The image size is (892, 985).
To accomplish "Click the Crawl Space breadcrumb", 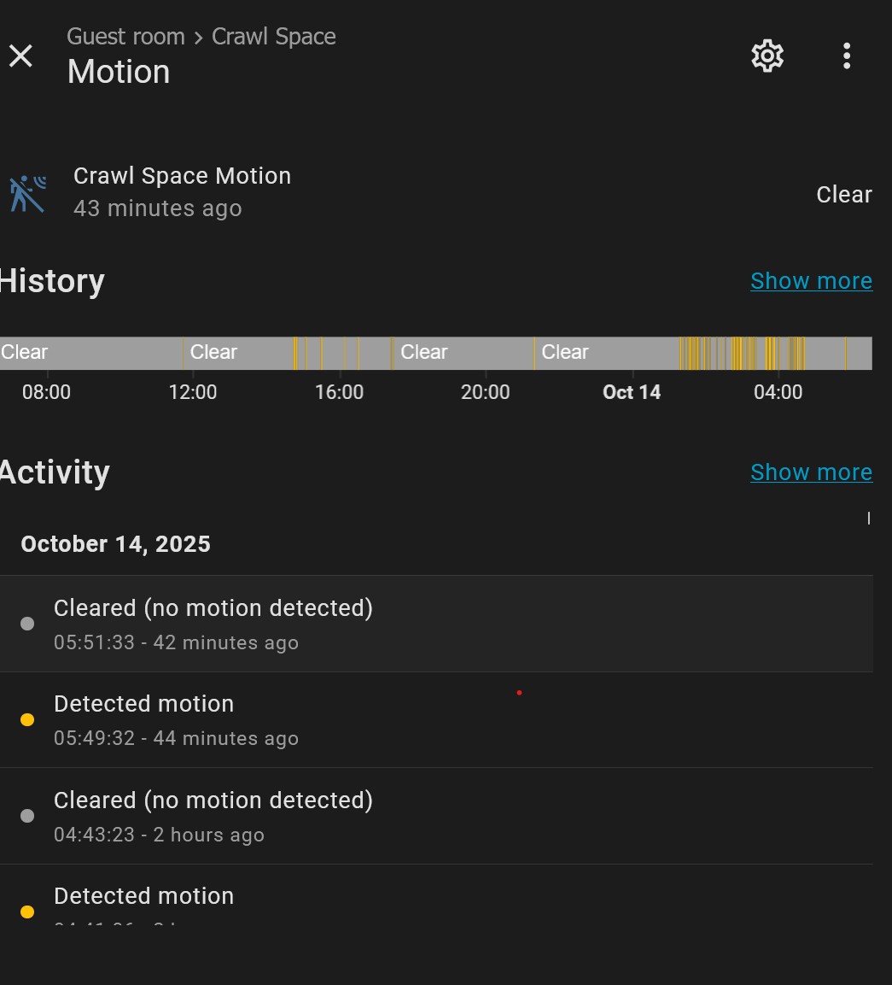I will tap(273, 37).
